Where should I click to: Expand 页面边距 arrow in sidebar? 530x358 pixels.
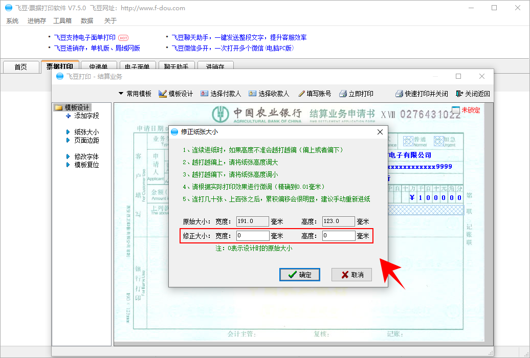68,140
